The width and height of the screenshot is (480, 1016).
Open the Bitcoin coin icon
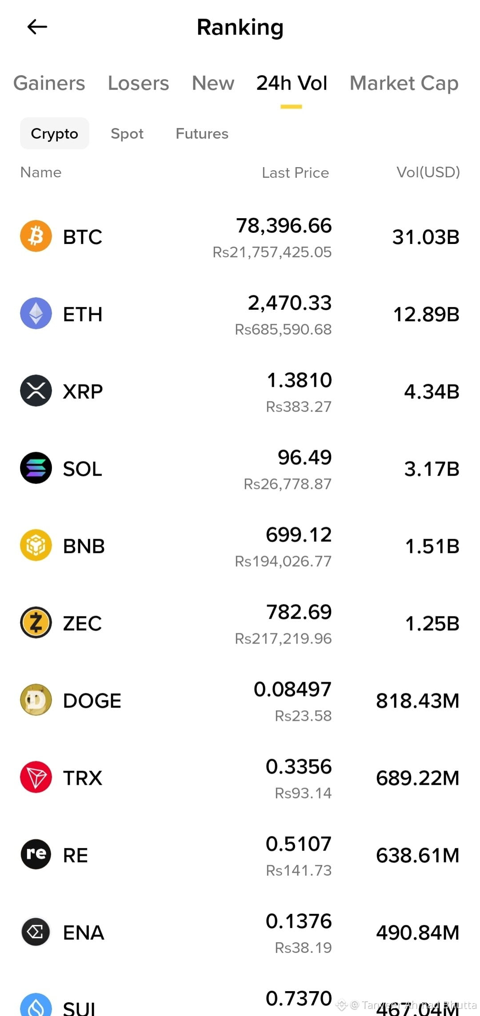36,236
